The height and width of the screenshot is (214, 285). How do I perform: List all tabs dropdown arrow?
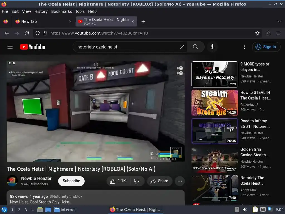coord(279,21)
